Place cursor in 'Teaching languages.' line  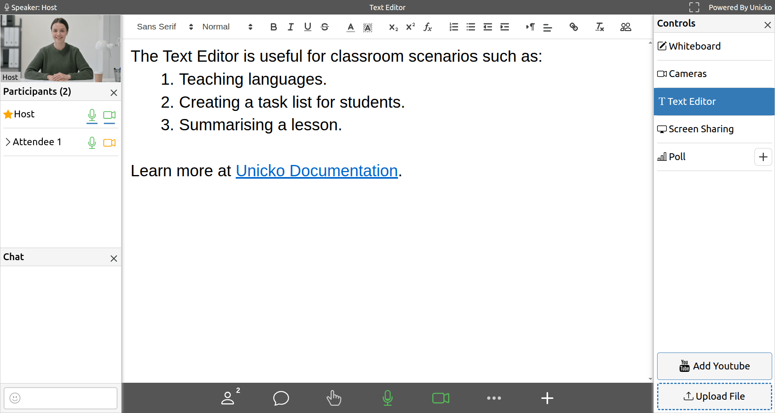[253, 79]
